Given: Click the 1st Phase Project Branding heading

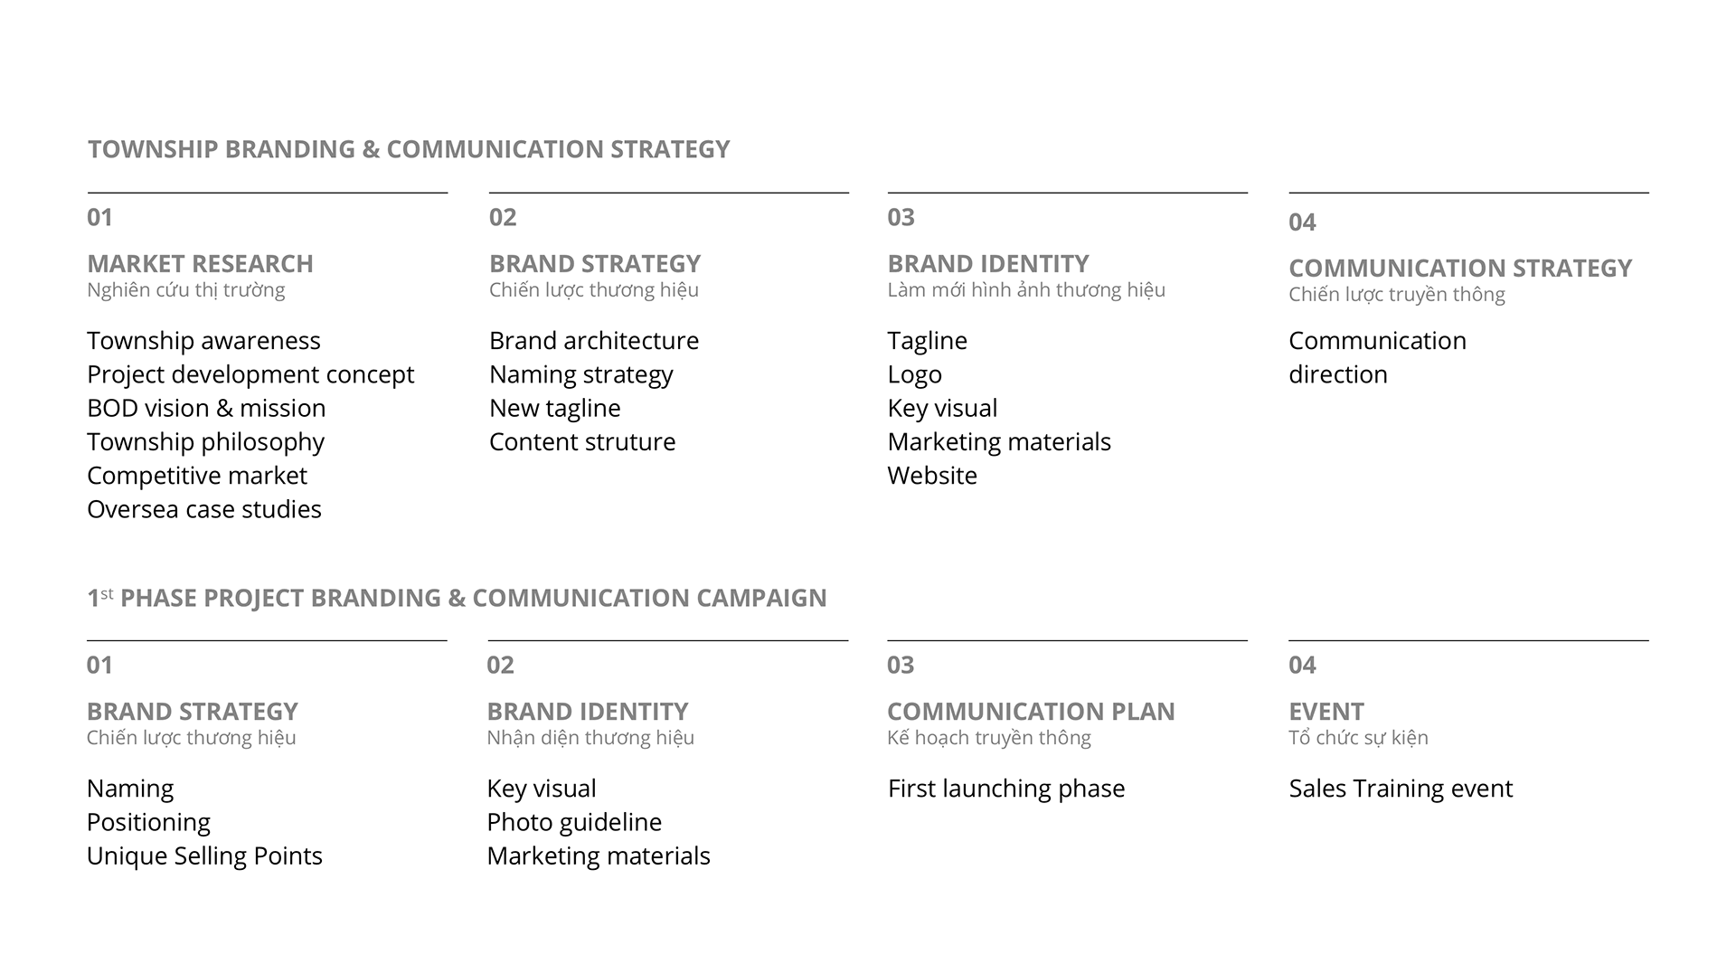Looking at the screenshot, I should coord(457,599).
